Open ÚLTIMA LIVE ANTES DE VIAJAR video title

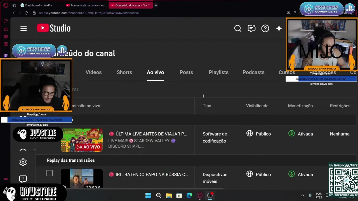tap(151, 134)
